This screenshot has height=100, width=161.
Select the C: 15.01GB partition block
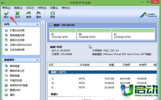point(63,34)
